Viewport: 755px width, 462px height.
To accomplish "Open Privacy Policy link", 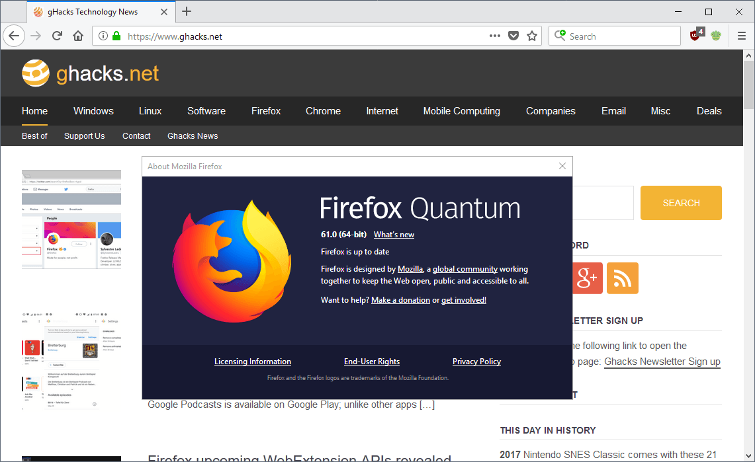I will click(x=476, y=362).
